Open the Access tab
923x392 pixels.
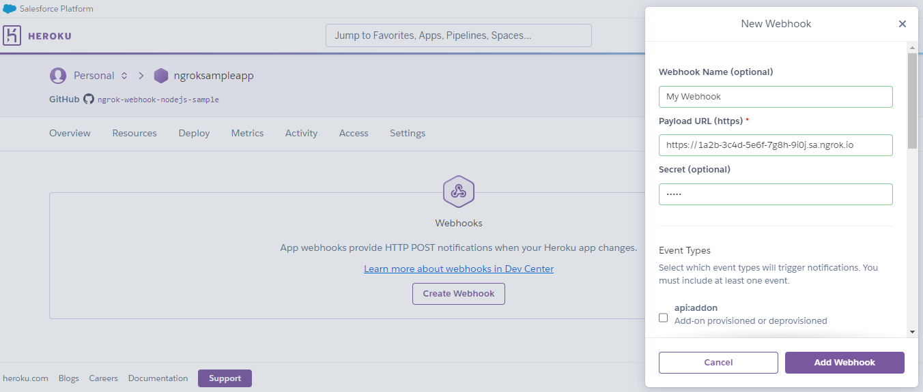pyautogui.click(x=354, y=134)
